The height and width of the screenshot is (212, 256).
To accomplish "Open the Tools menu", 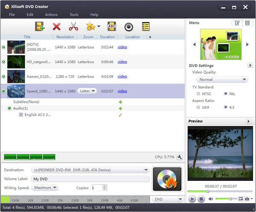I will pyautogui.click(x=74, y=15).
